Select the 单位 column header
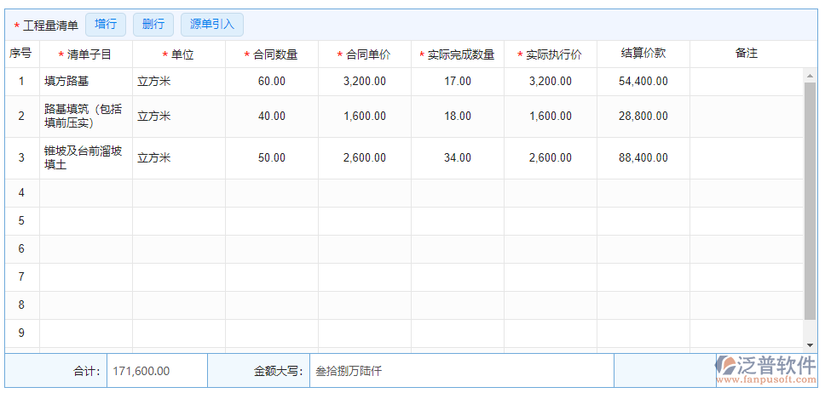The image size is (825, 393). coord(178,54)
